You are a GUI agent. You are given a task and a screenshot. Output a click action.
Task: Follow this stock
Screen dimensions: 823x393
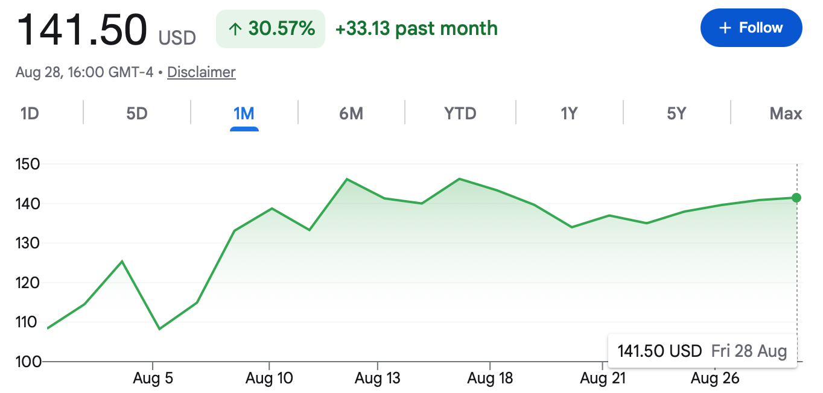(x=751, y=28)
